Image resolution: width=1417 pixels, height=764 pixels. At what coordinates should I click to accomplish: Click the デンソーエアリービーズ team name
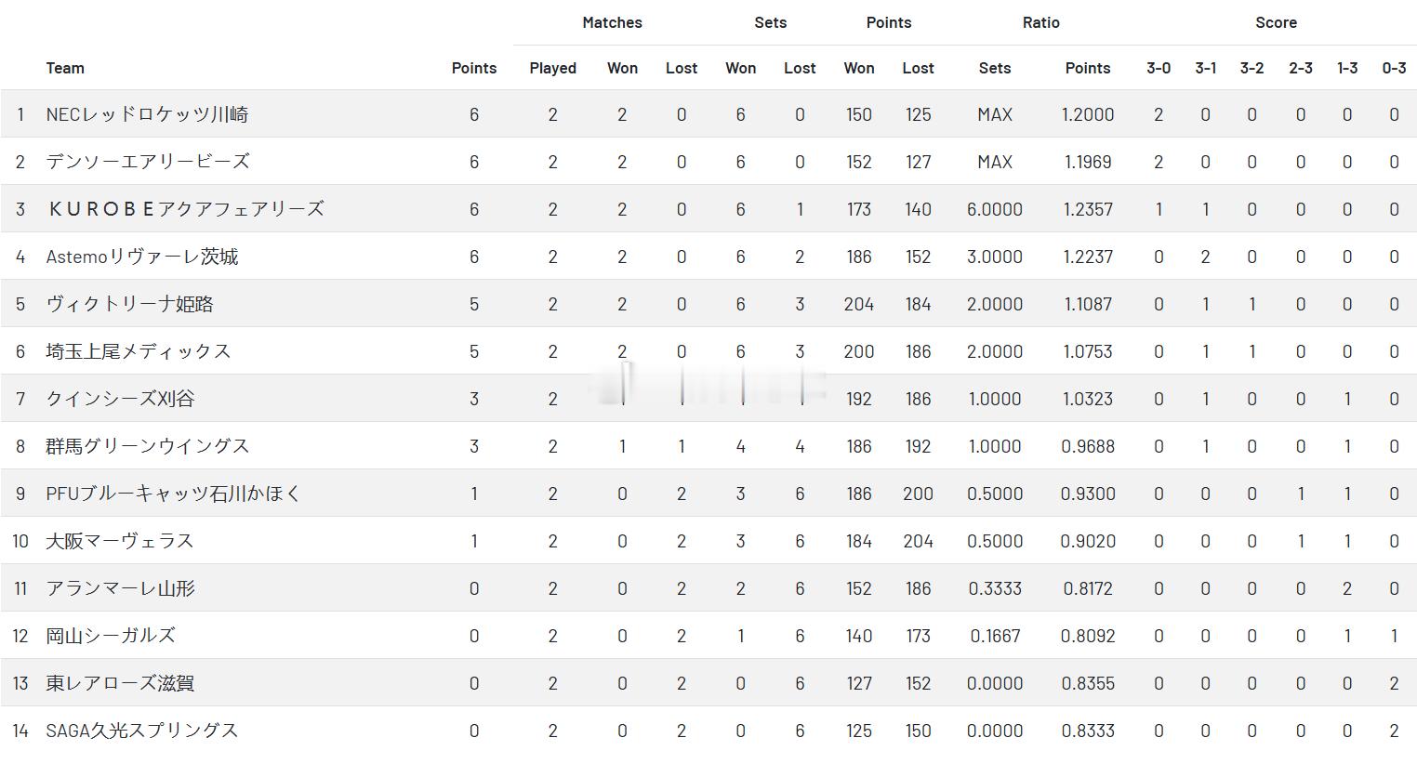[x=148, y=162]
